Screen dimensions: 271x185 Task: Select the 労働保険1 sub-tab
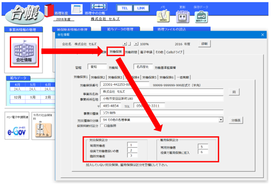coord(81,77)
